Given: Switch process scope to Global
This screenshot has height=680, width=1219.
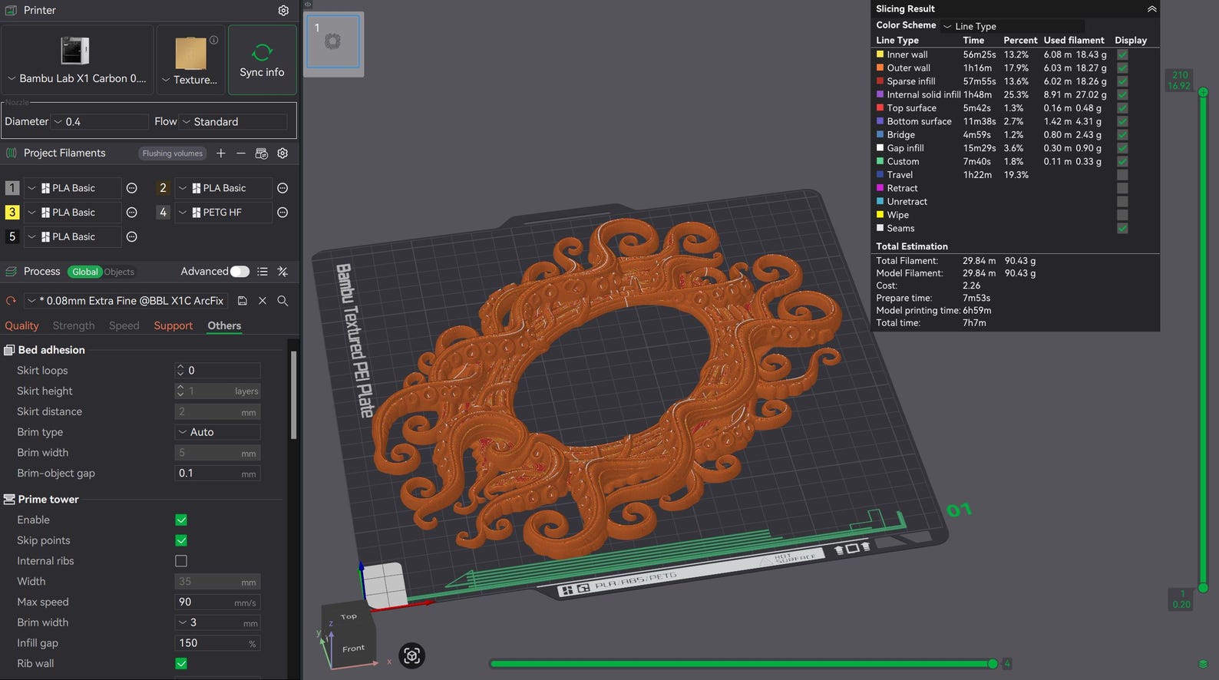Looking at the screenshot, I should (x=85, y=272).
